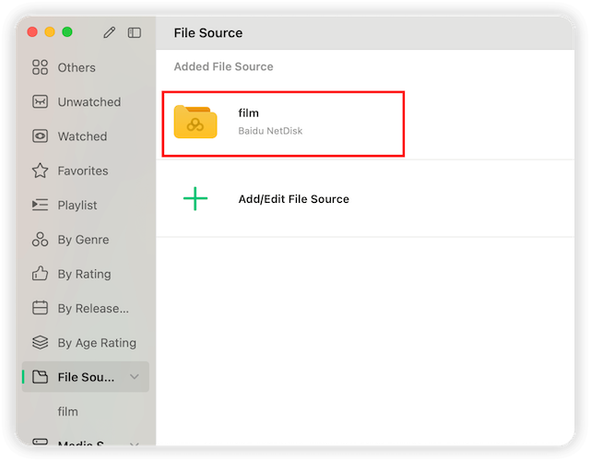This screenshot has width=590, height=461.
Task: Toggle the sidebar panel icon
Action: point(135,32)
